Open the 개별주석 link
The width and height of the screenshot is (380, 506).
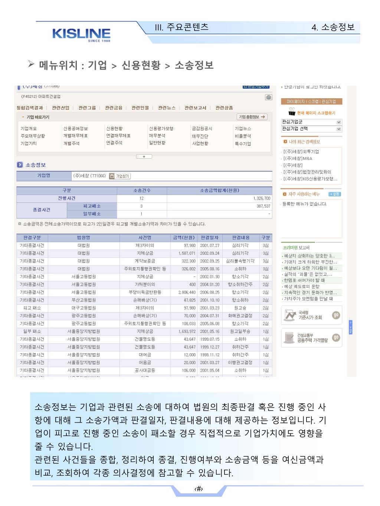click(x=71, y=143)
